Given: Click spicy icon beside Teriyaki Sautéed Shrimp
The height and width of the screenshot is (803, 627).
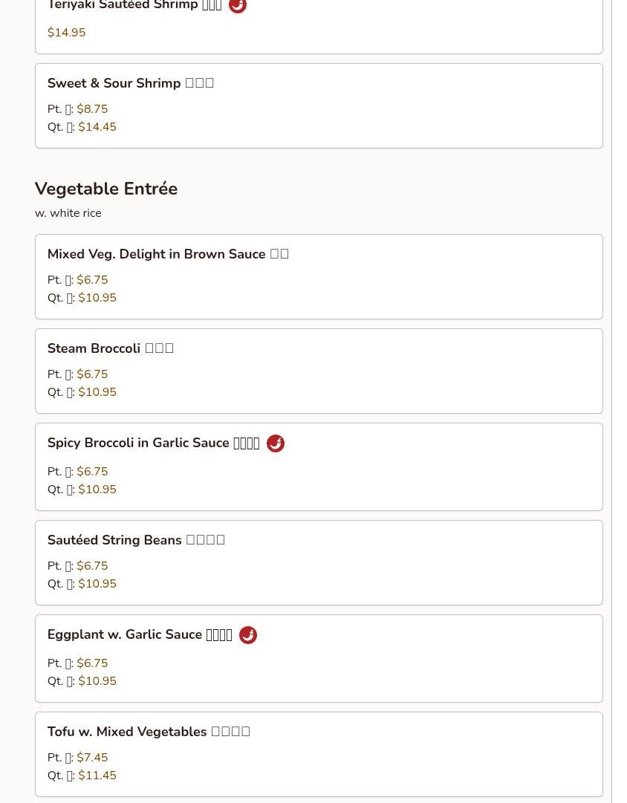Looking at the screenshot, I should click(x=238, y=6).
